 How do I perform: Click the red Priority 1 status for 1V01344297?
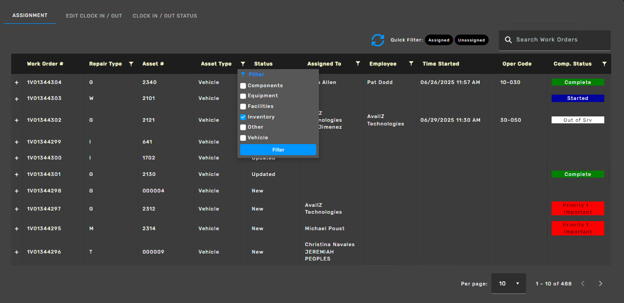coord(578,208)
